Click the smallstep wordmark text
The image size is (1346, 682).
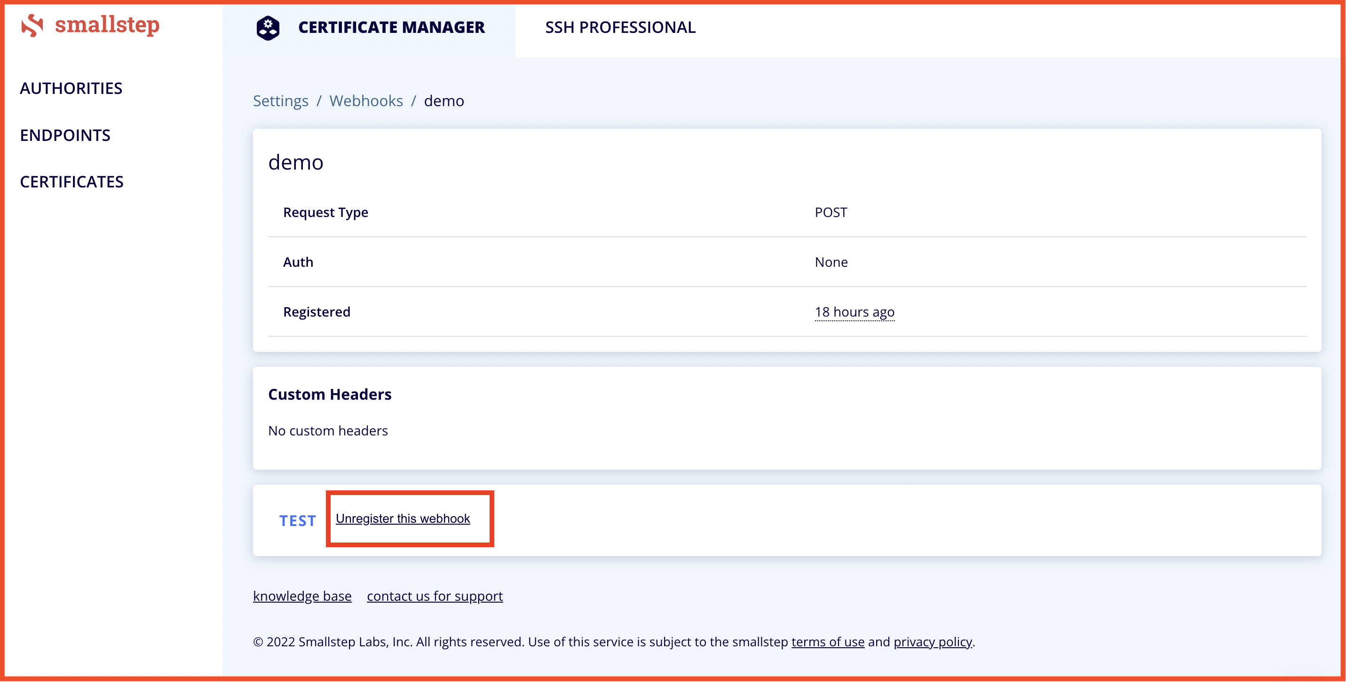[107, 25]
